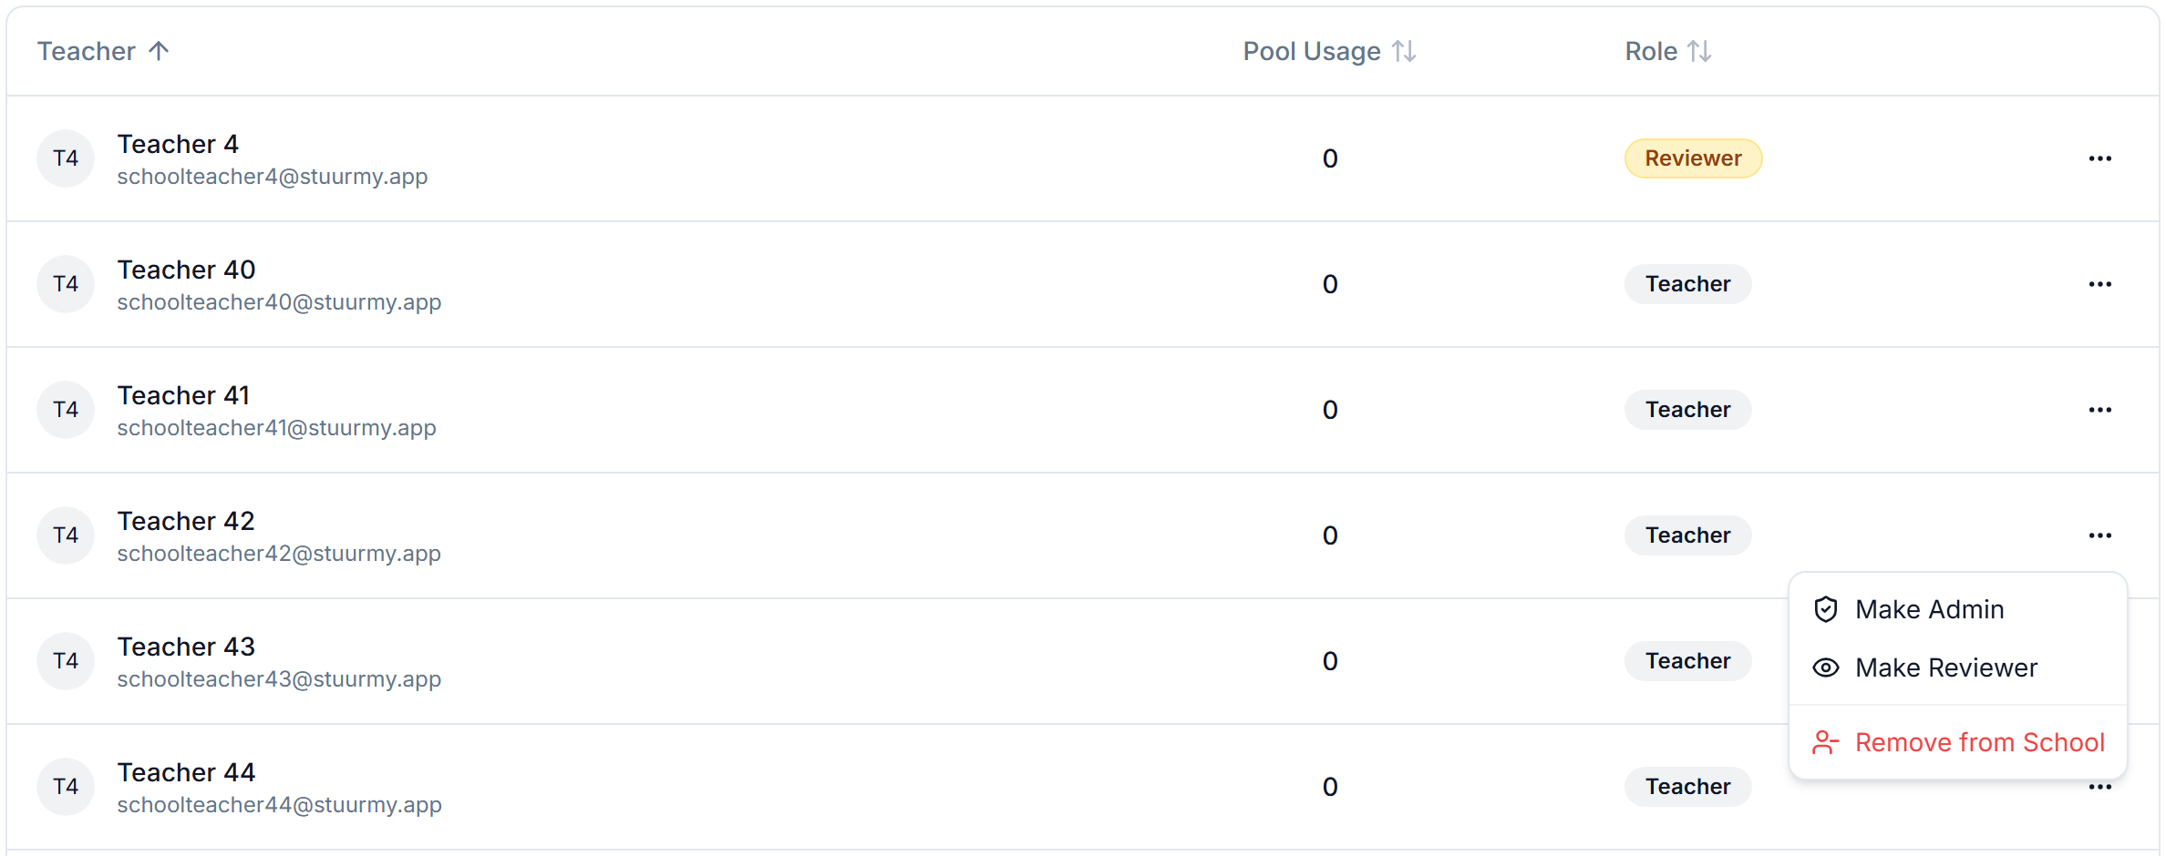
Task: Click the eye icon beside Make Reviewer
Action: 1825,667
